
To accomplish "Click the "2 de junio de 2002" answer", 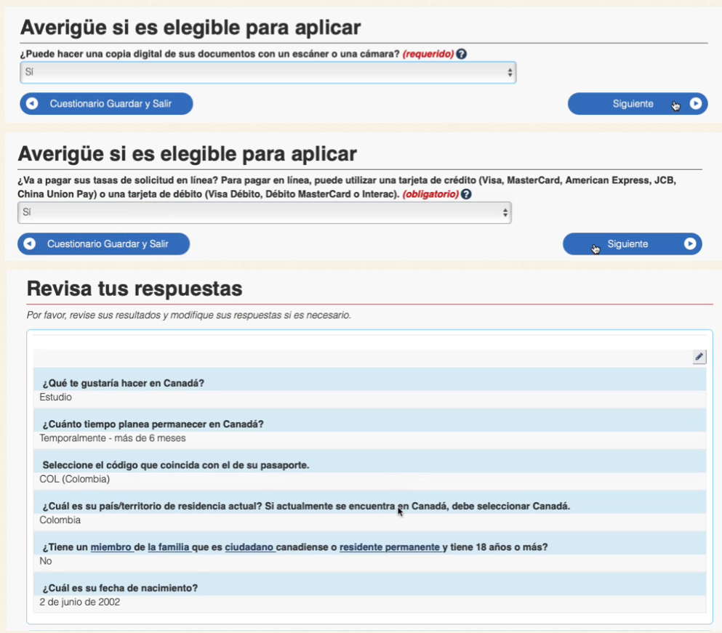I will click(80, 602).
